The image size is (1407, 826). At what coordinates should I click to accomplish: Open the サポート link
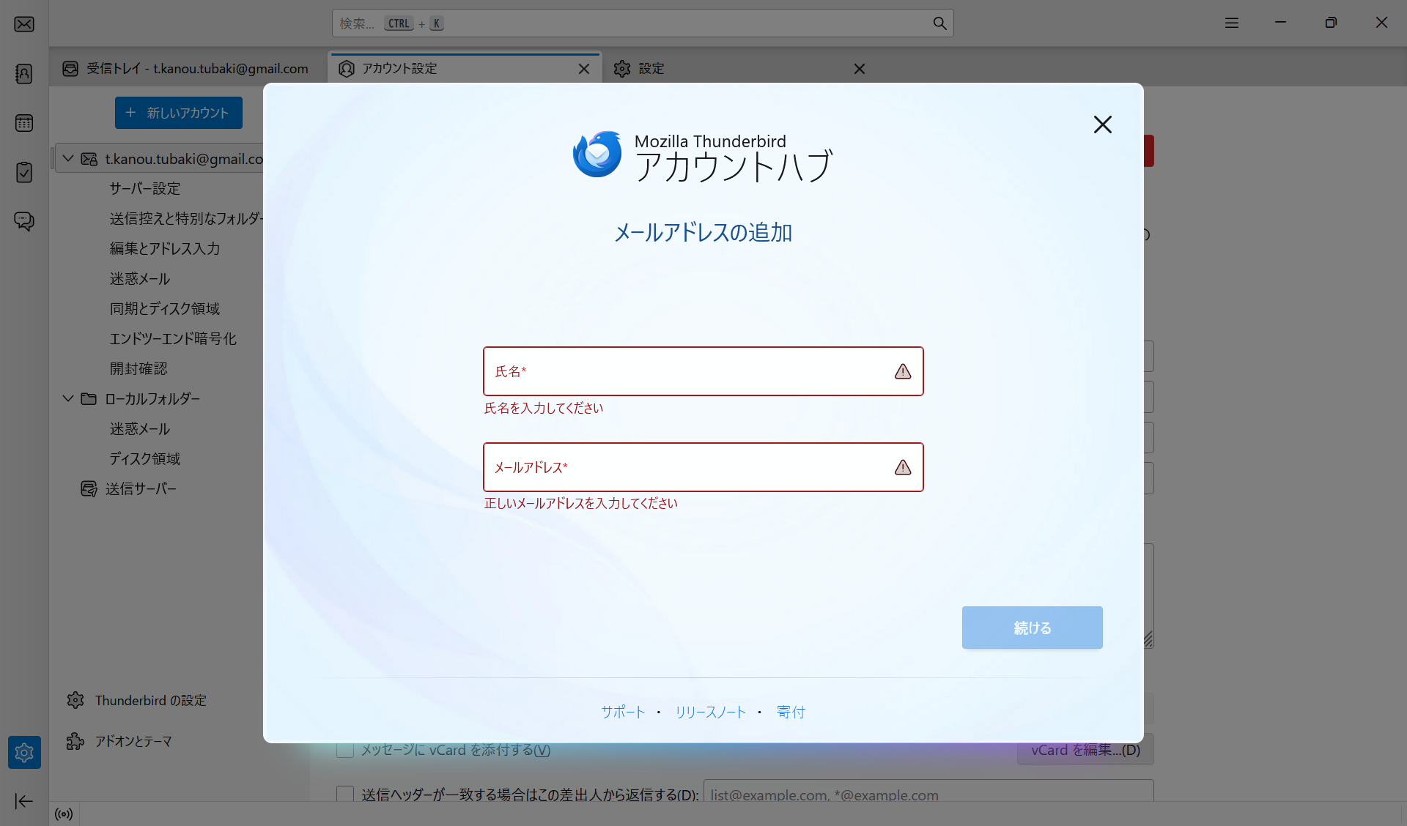(623, 712)
